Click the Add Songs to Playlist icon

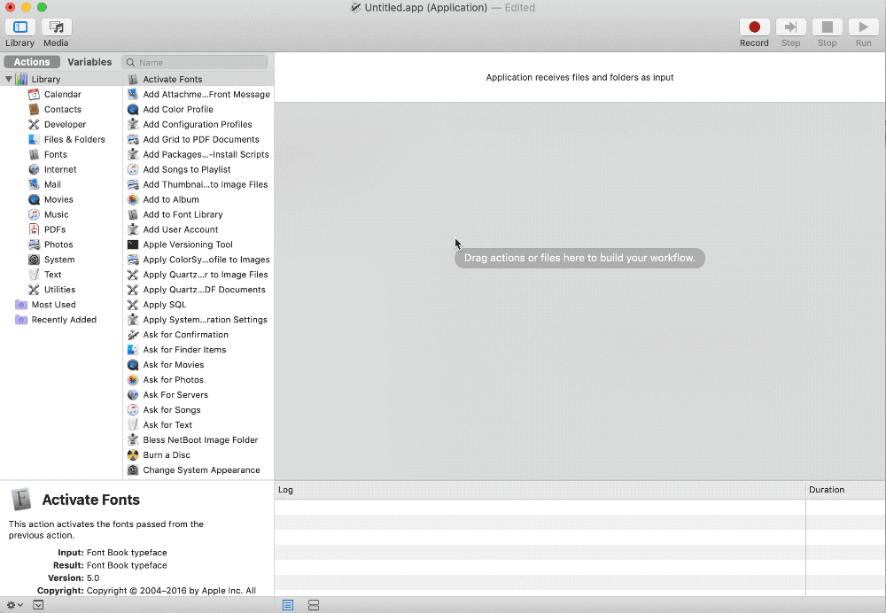133,169
